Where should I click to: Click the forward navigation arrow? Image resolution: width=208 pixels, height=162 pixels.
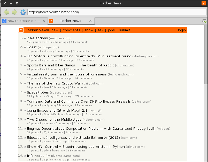(14, 12)
